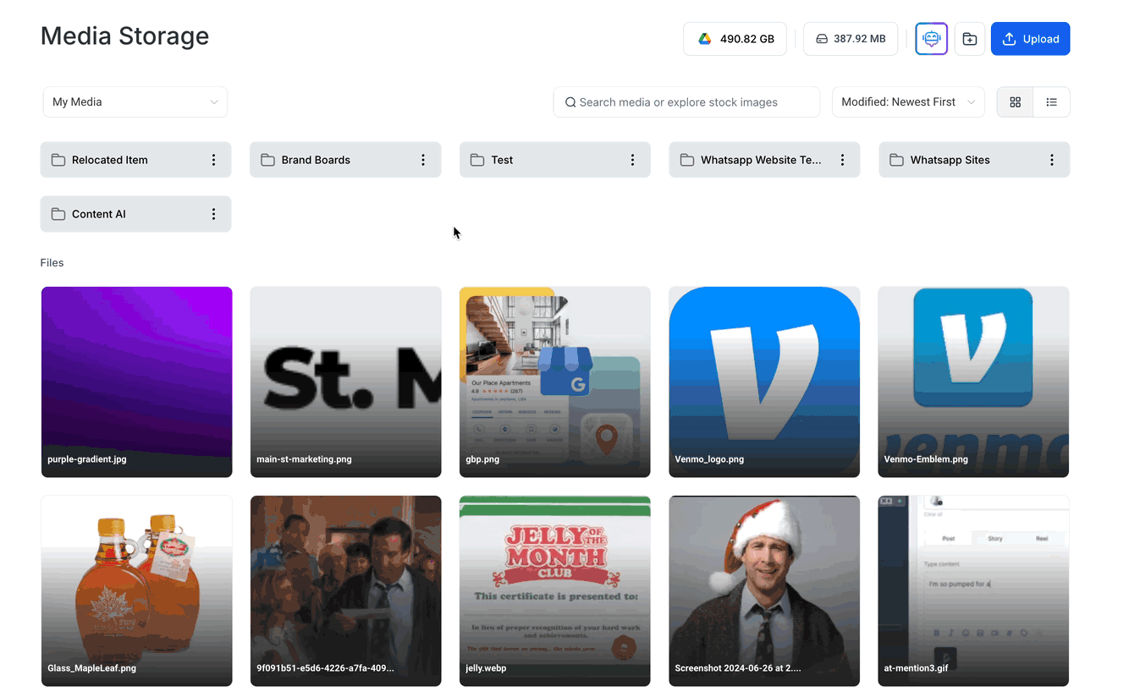This screenshot has width=1129, height=697.
Task: Open the three-dot menu for Whatsapp Website Te...
Action: (x=842, y=160)
